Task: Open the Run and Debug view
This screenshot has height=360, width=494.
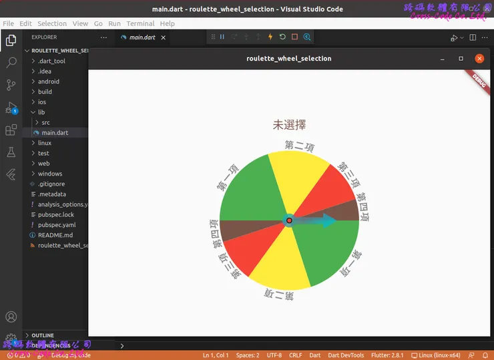Action: click(11, 108)
